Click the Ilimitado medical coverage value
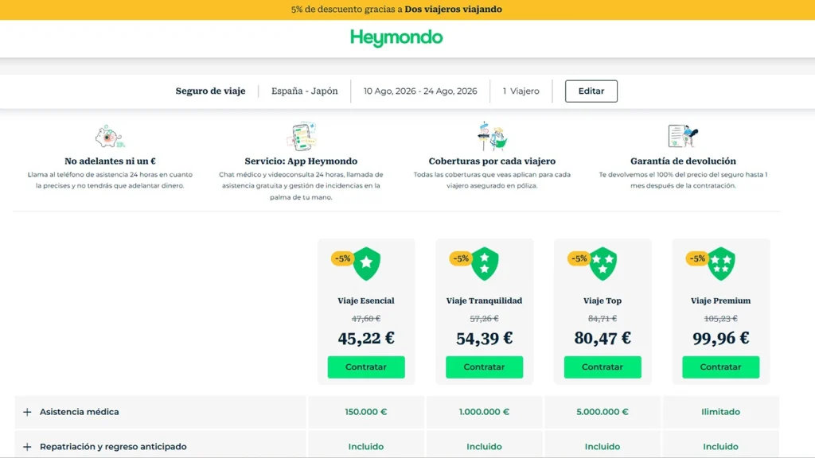This screenshot has width=815, height=458. [x=720, y=412]
